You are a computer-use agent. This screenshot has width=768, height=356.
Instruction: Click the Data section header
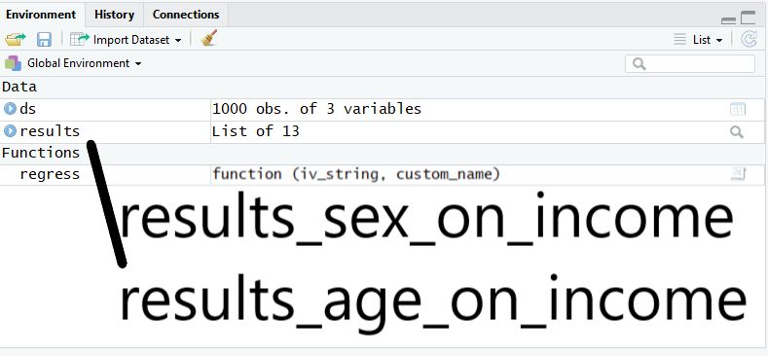19,88
